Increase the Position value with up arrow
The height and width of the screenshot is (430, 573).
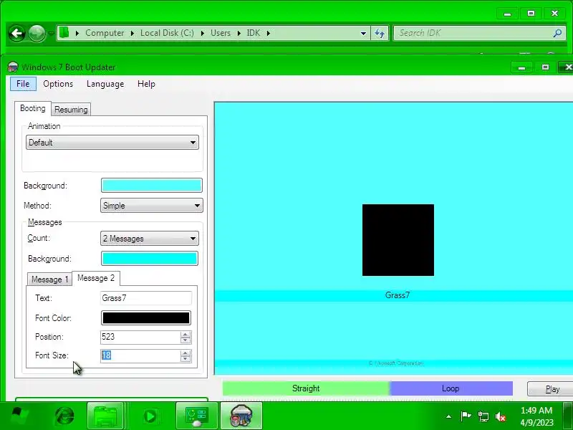pos(186,334)
